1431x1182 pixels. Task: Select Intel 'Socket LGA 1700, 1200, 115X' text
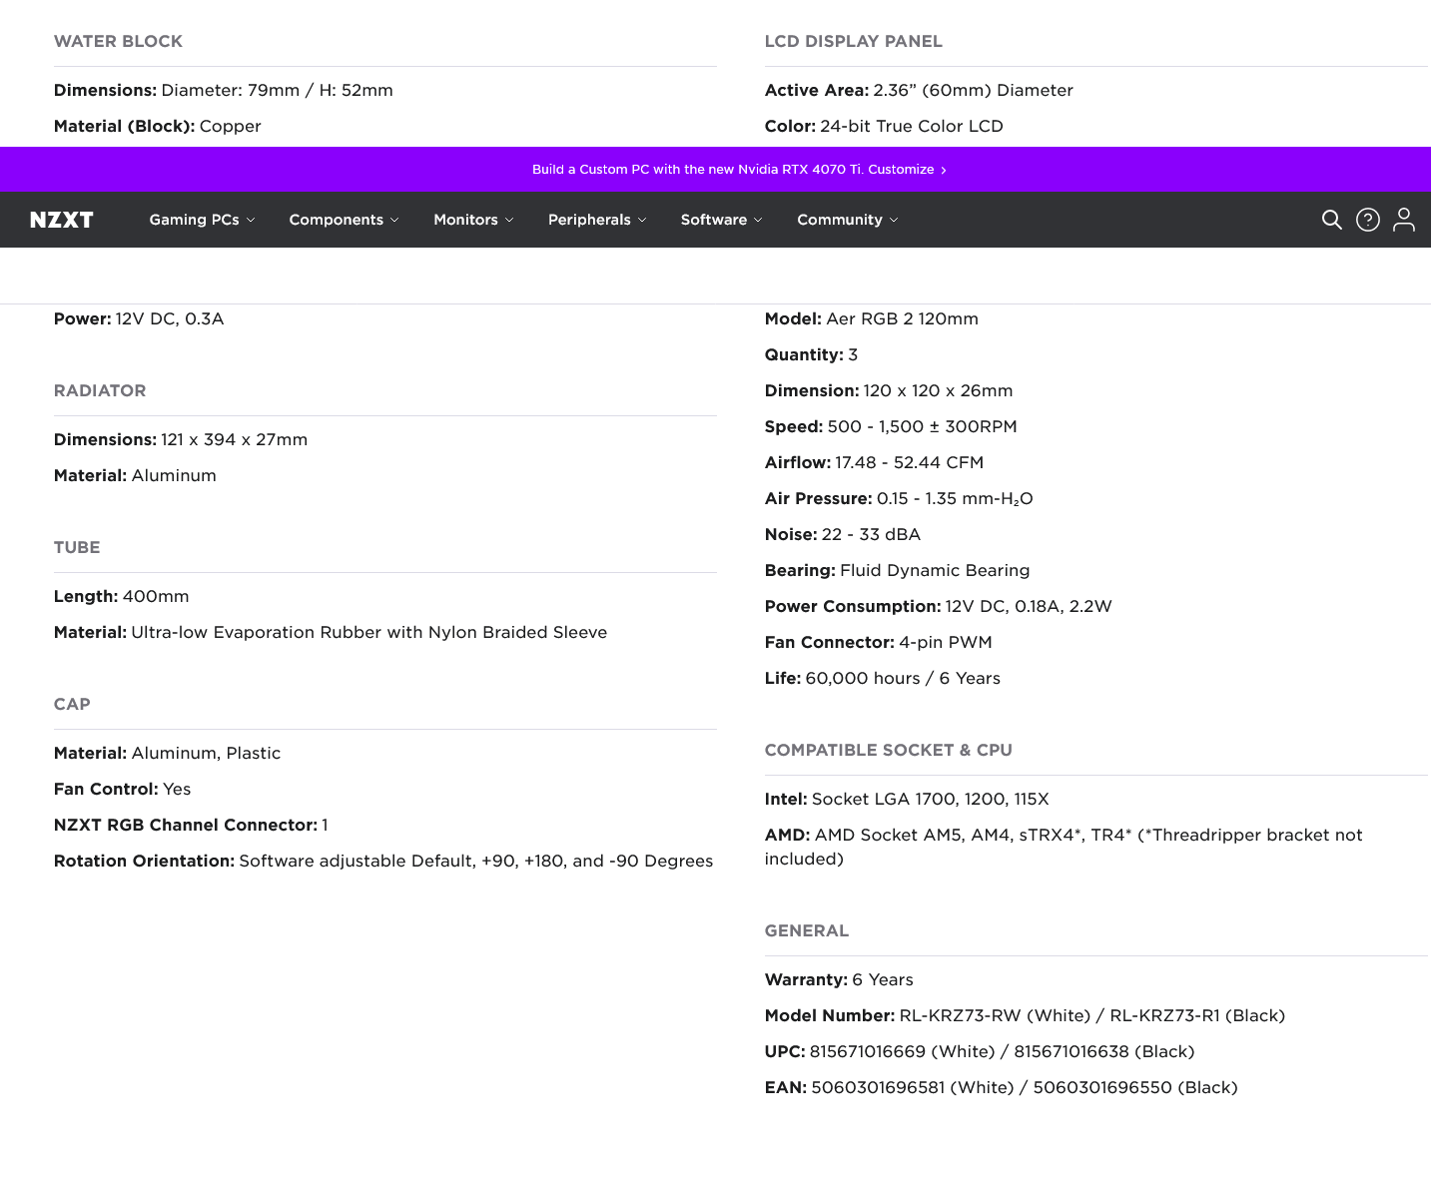(931, 800)
